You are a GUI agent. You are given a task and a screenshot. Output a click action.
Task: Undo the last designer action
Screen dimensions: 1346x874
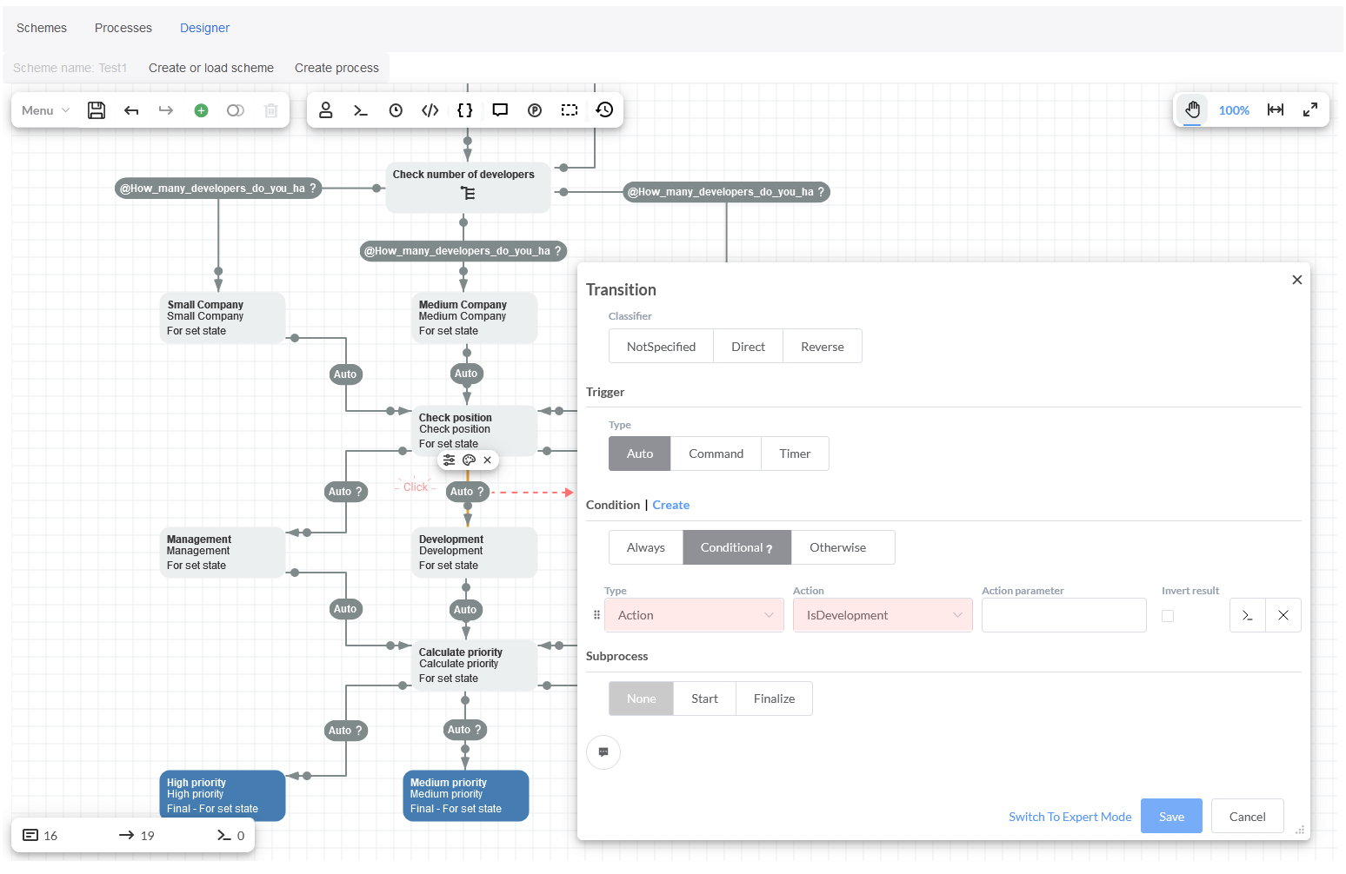tap(131, 110)
